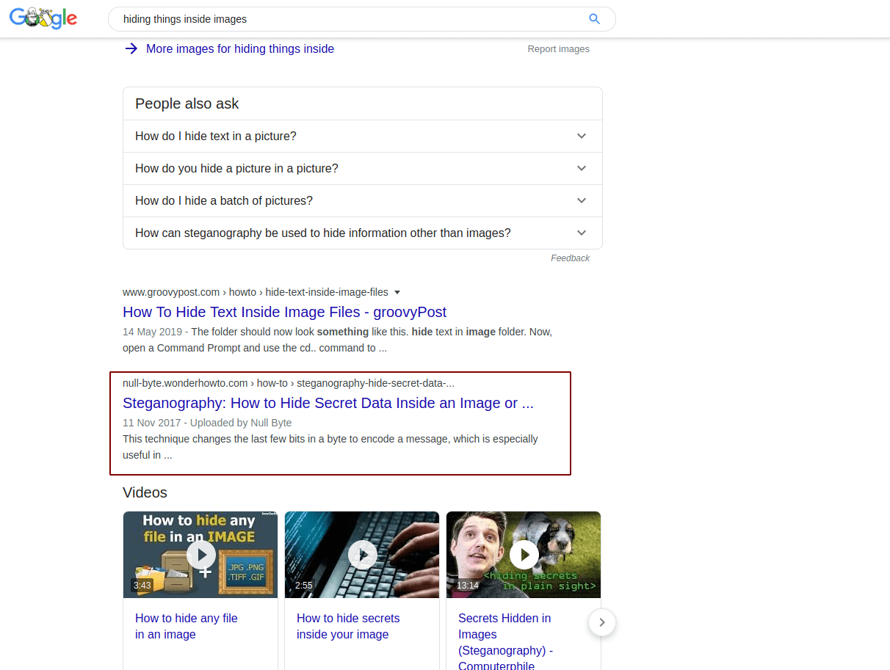This screenshot has width=890, height=670.
Task: Click the blue search magnifier icon
Action: [x=594, y=19]
